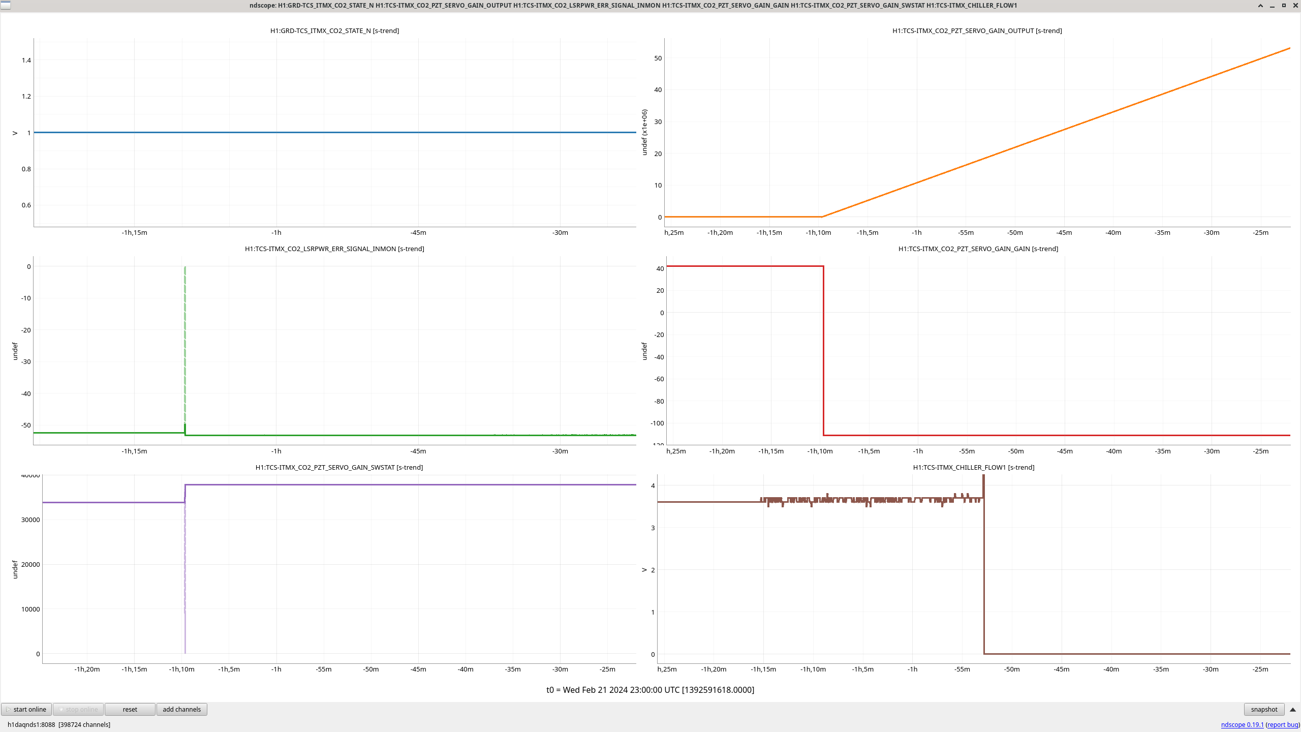Screen dimensions: 1301x732
Task: Click the PZT_SERVO_GAIN_GAIN plot title
Action: point(978,249)
